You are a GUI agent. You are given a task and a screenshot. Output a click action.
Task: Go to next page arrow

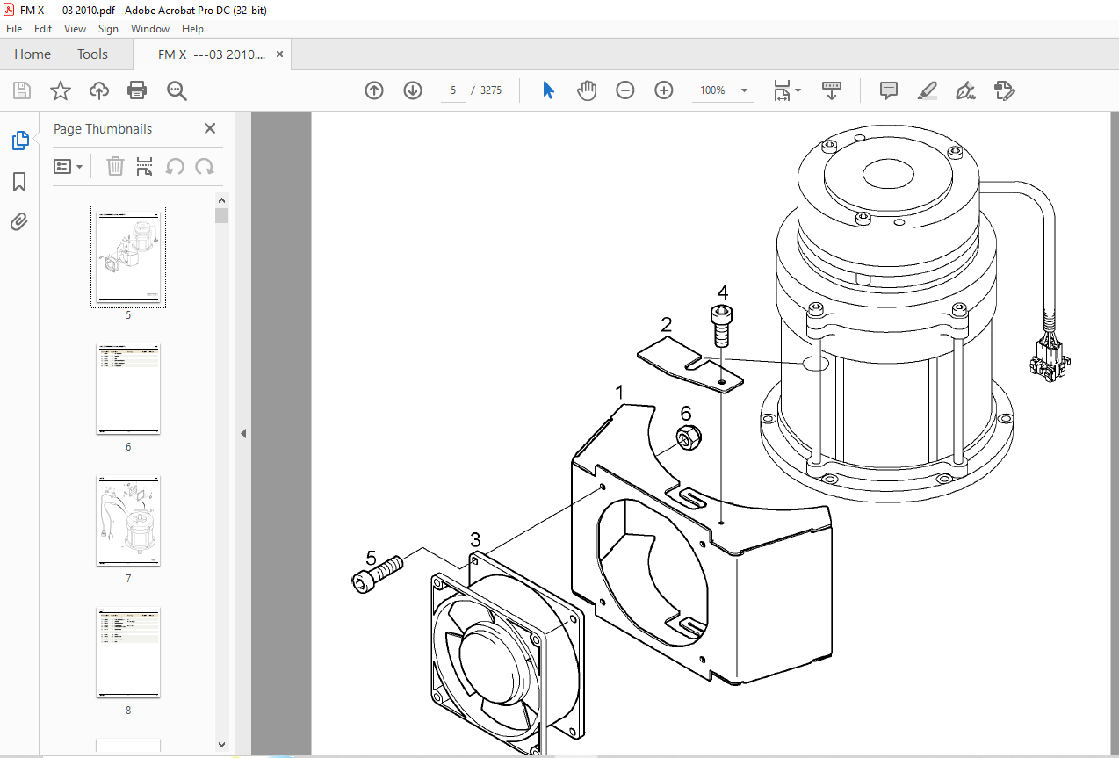click(413, 90)
